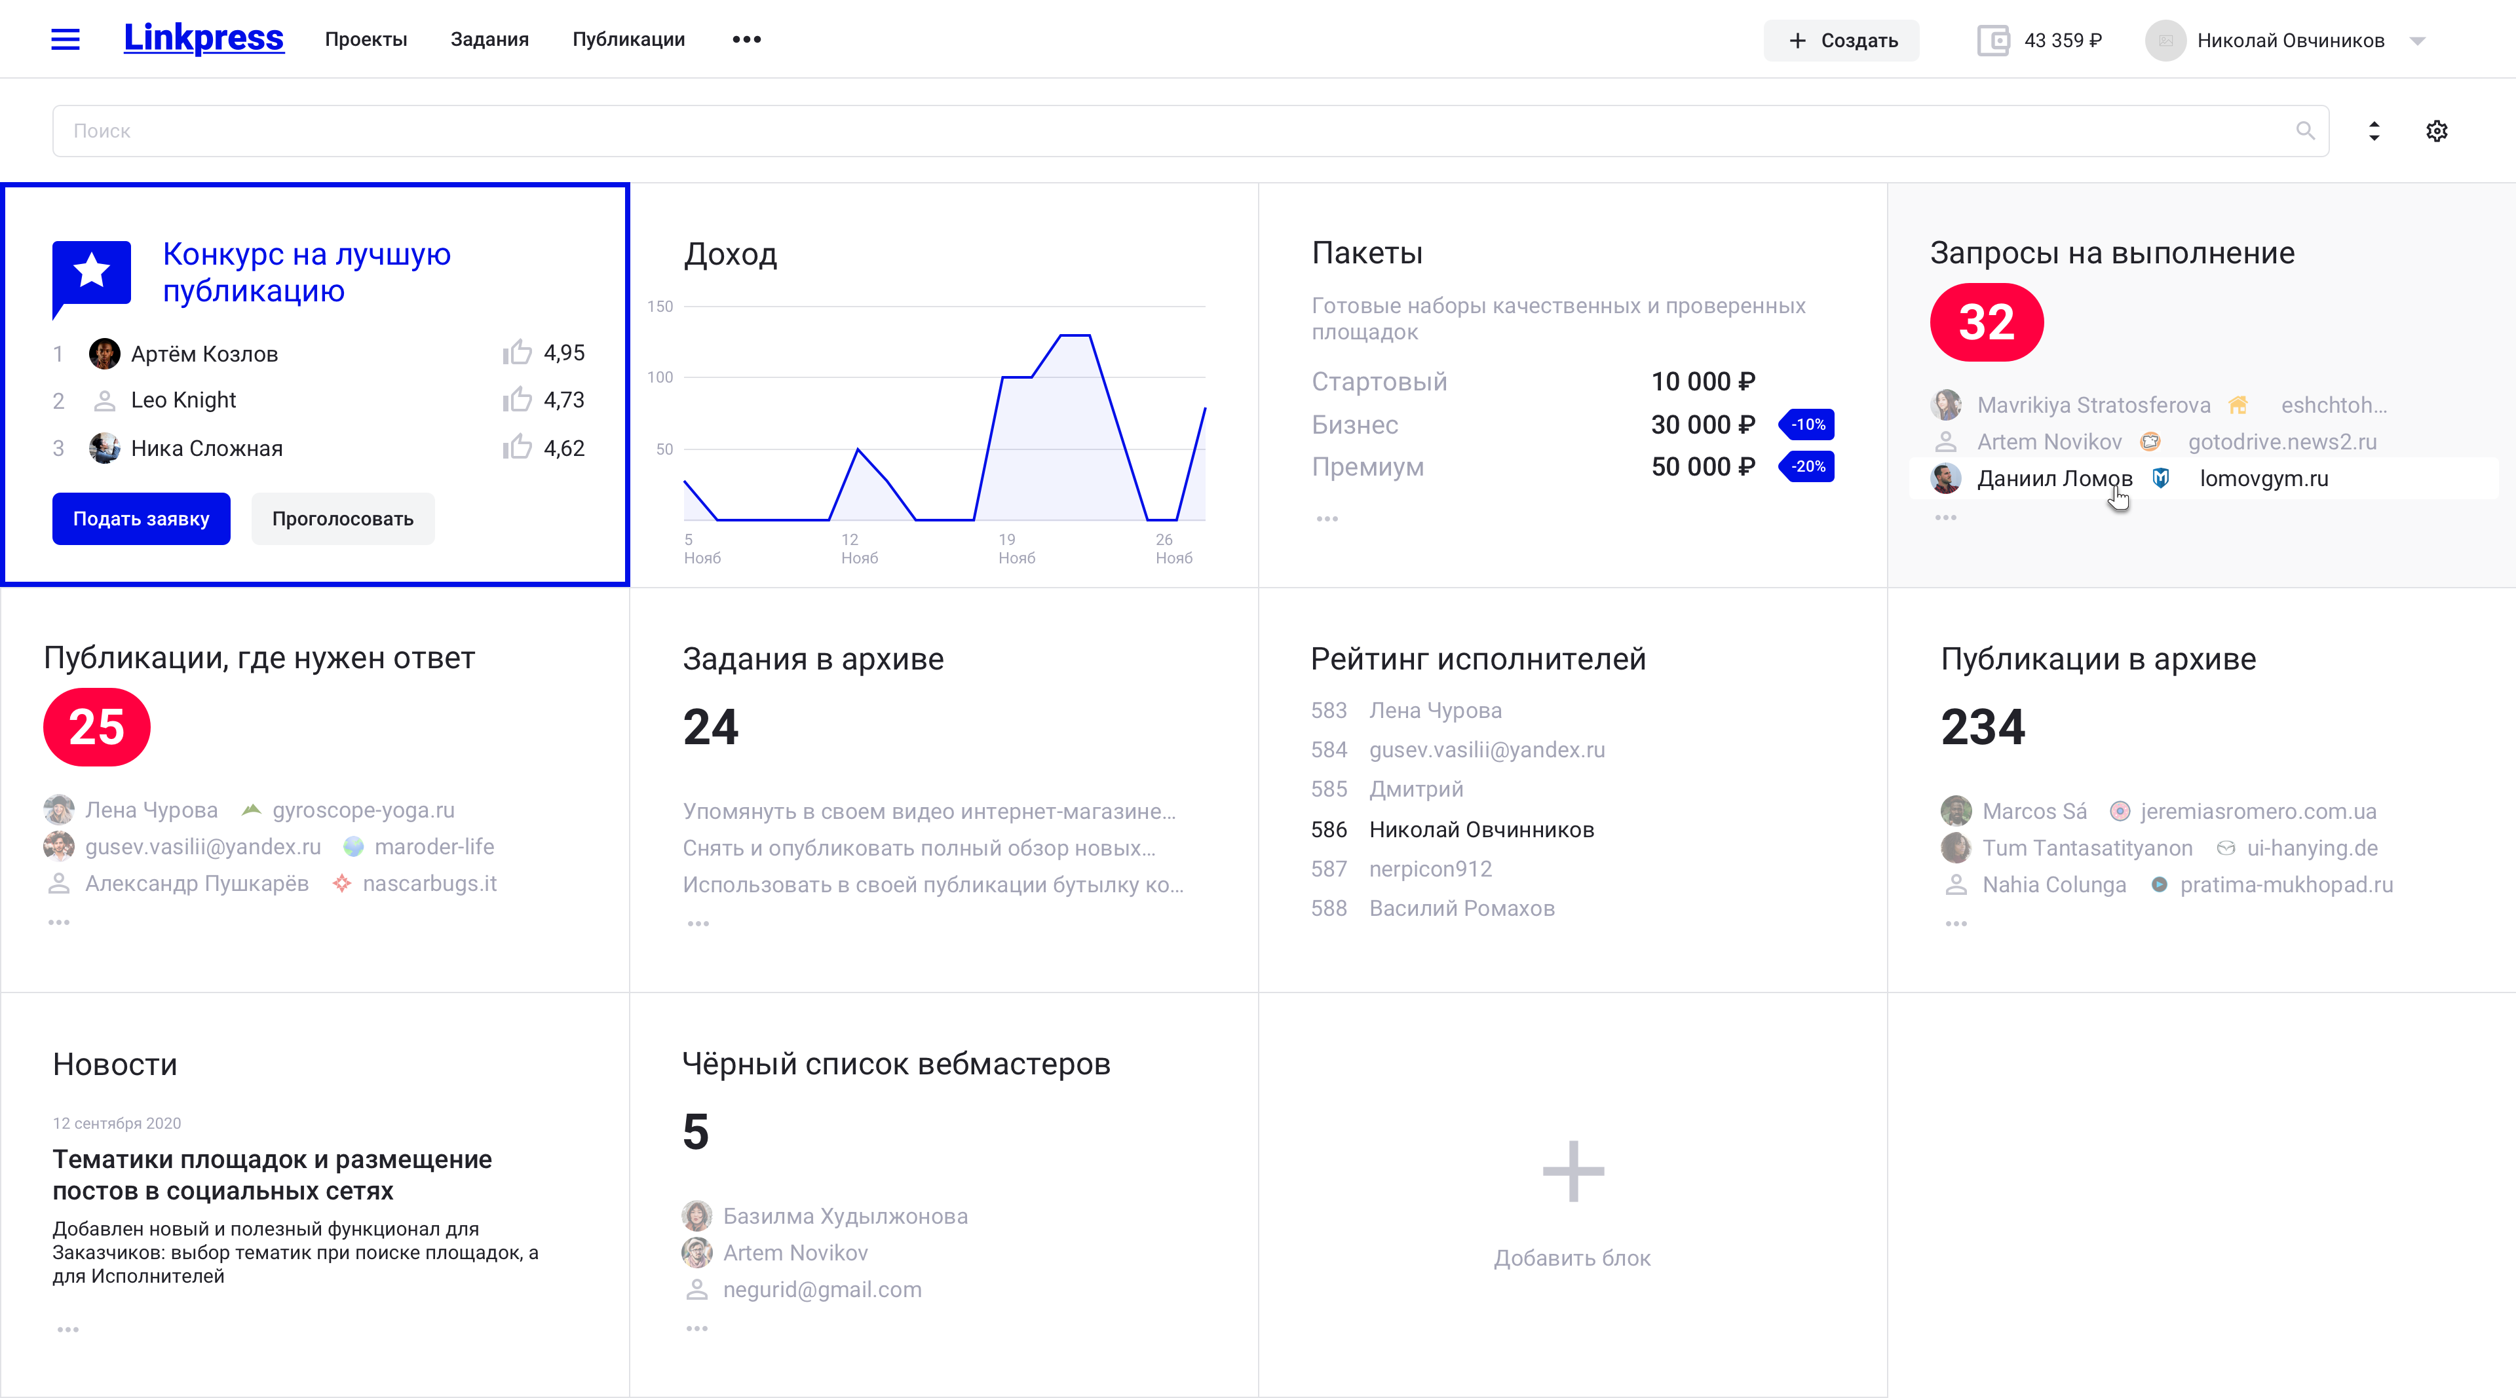
Task: Open the Проекты menu item
Action: 366,39
